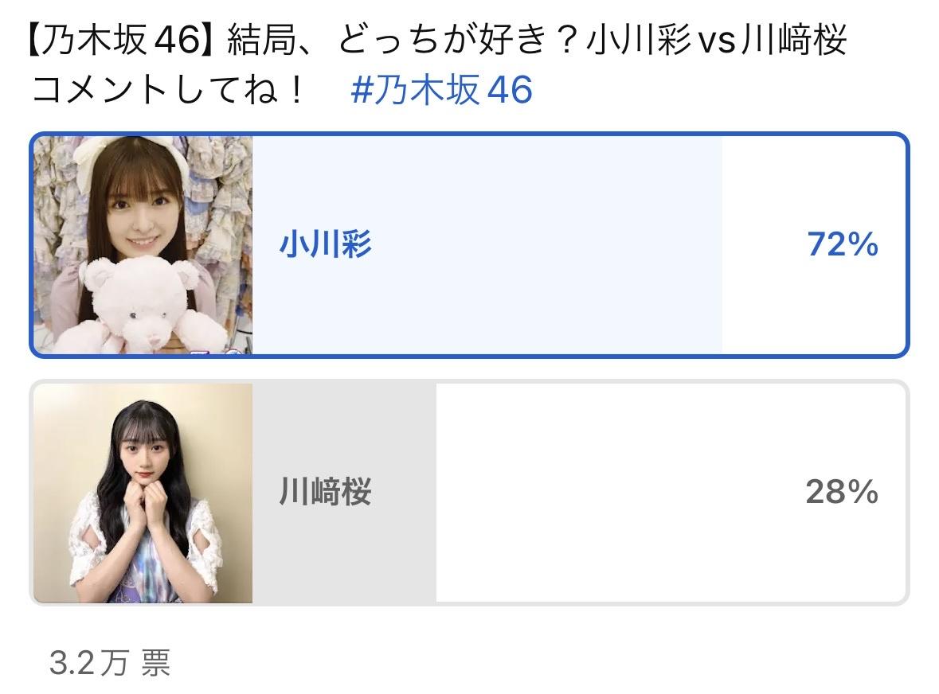Click the コメントしてね！ text line
The width and height of the screenshot is (939, 694).
coord(168,90)
